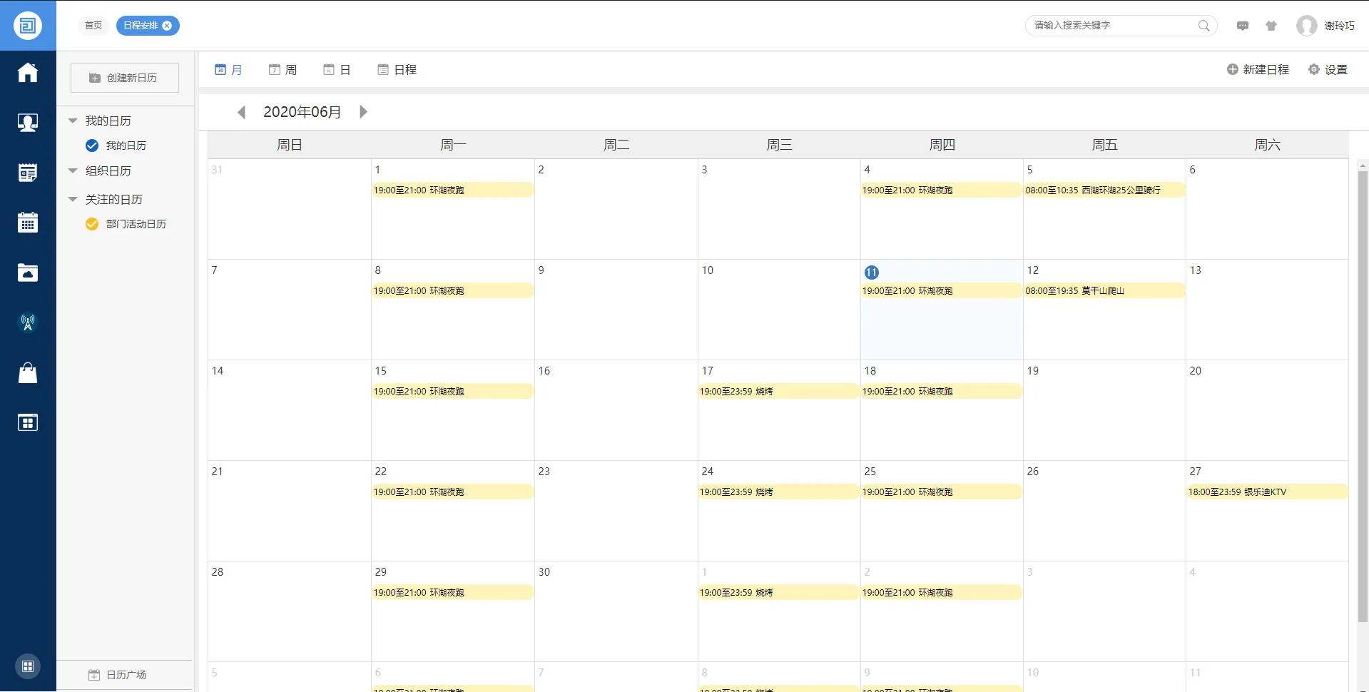Screen dimensions: 1369x692
Task: Collapse the 关注的日历 group
Action: (73, 200)
